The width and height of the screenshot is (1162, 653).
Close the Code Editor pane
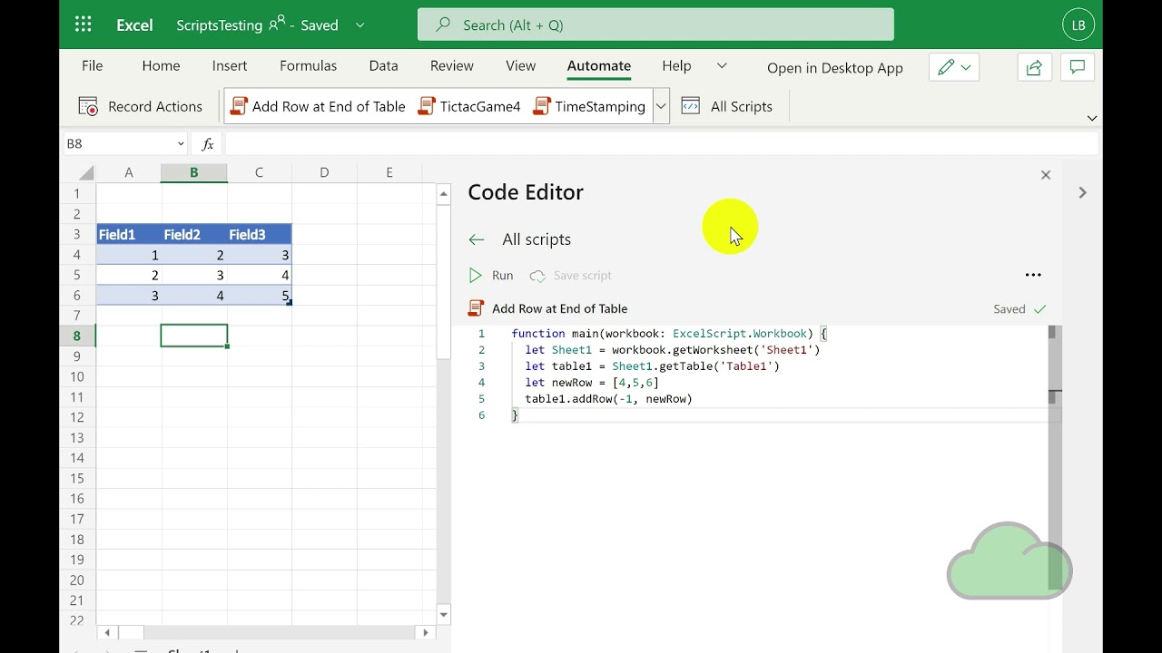[x=1046, y=175]
